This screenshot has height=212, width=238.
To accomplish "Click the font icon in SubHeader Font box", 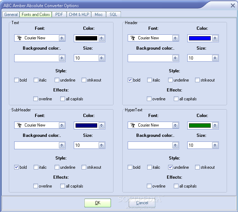I will [19, 125].
